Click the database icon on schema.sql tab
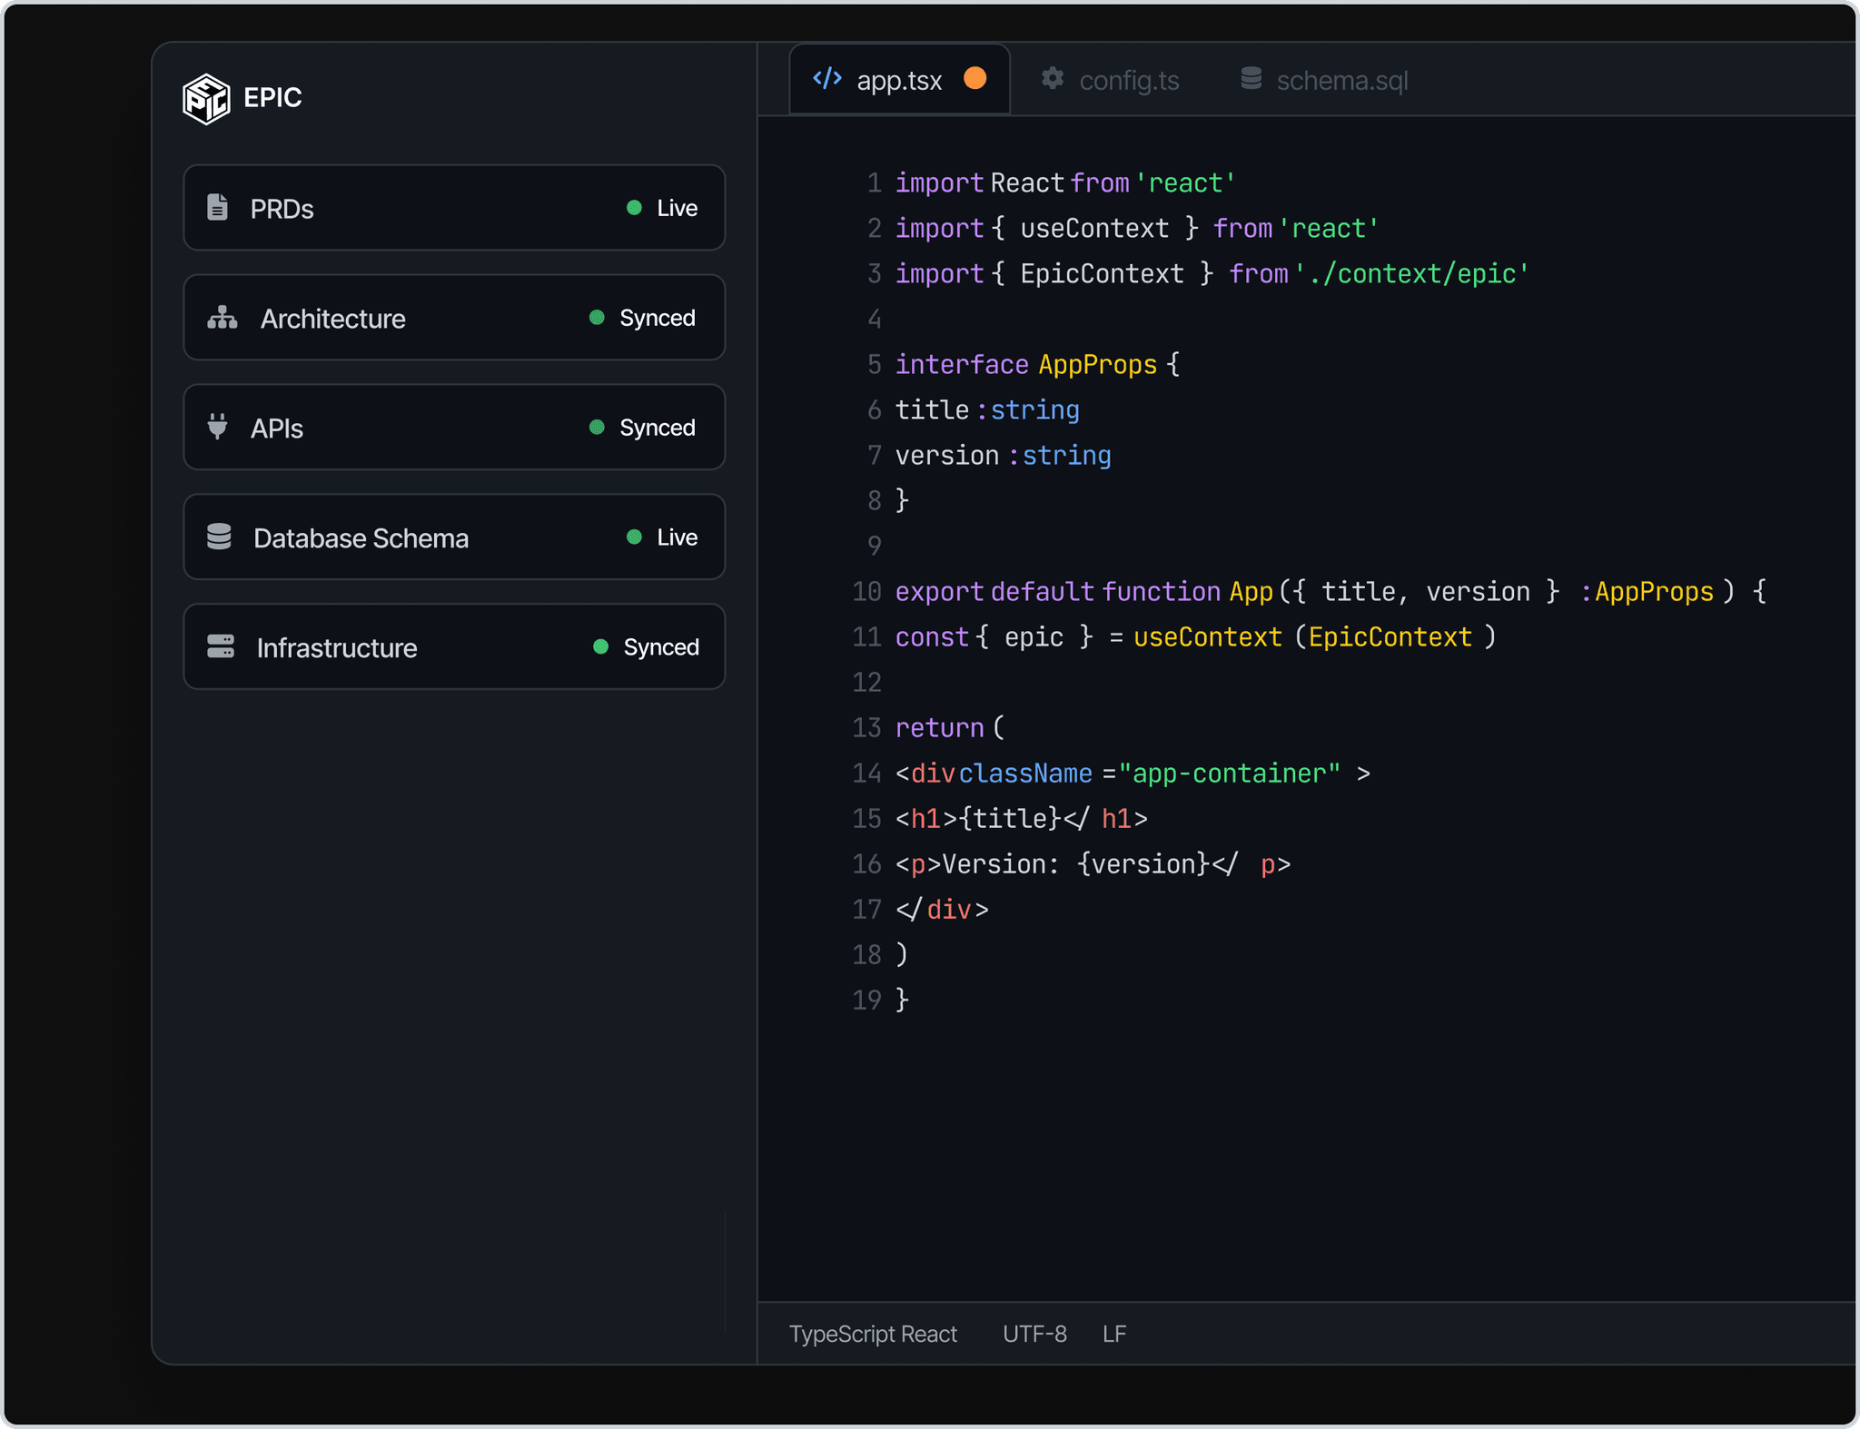Image resolution: width=1860 pixels, height=1429 pixels. (x=1251, y=79)
